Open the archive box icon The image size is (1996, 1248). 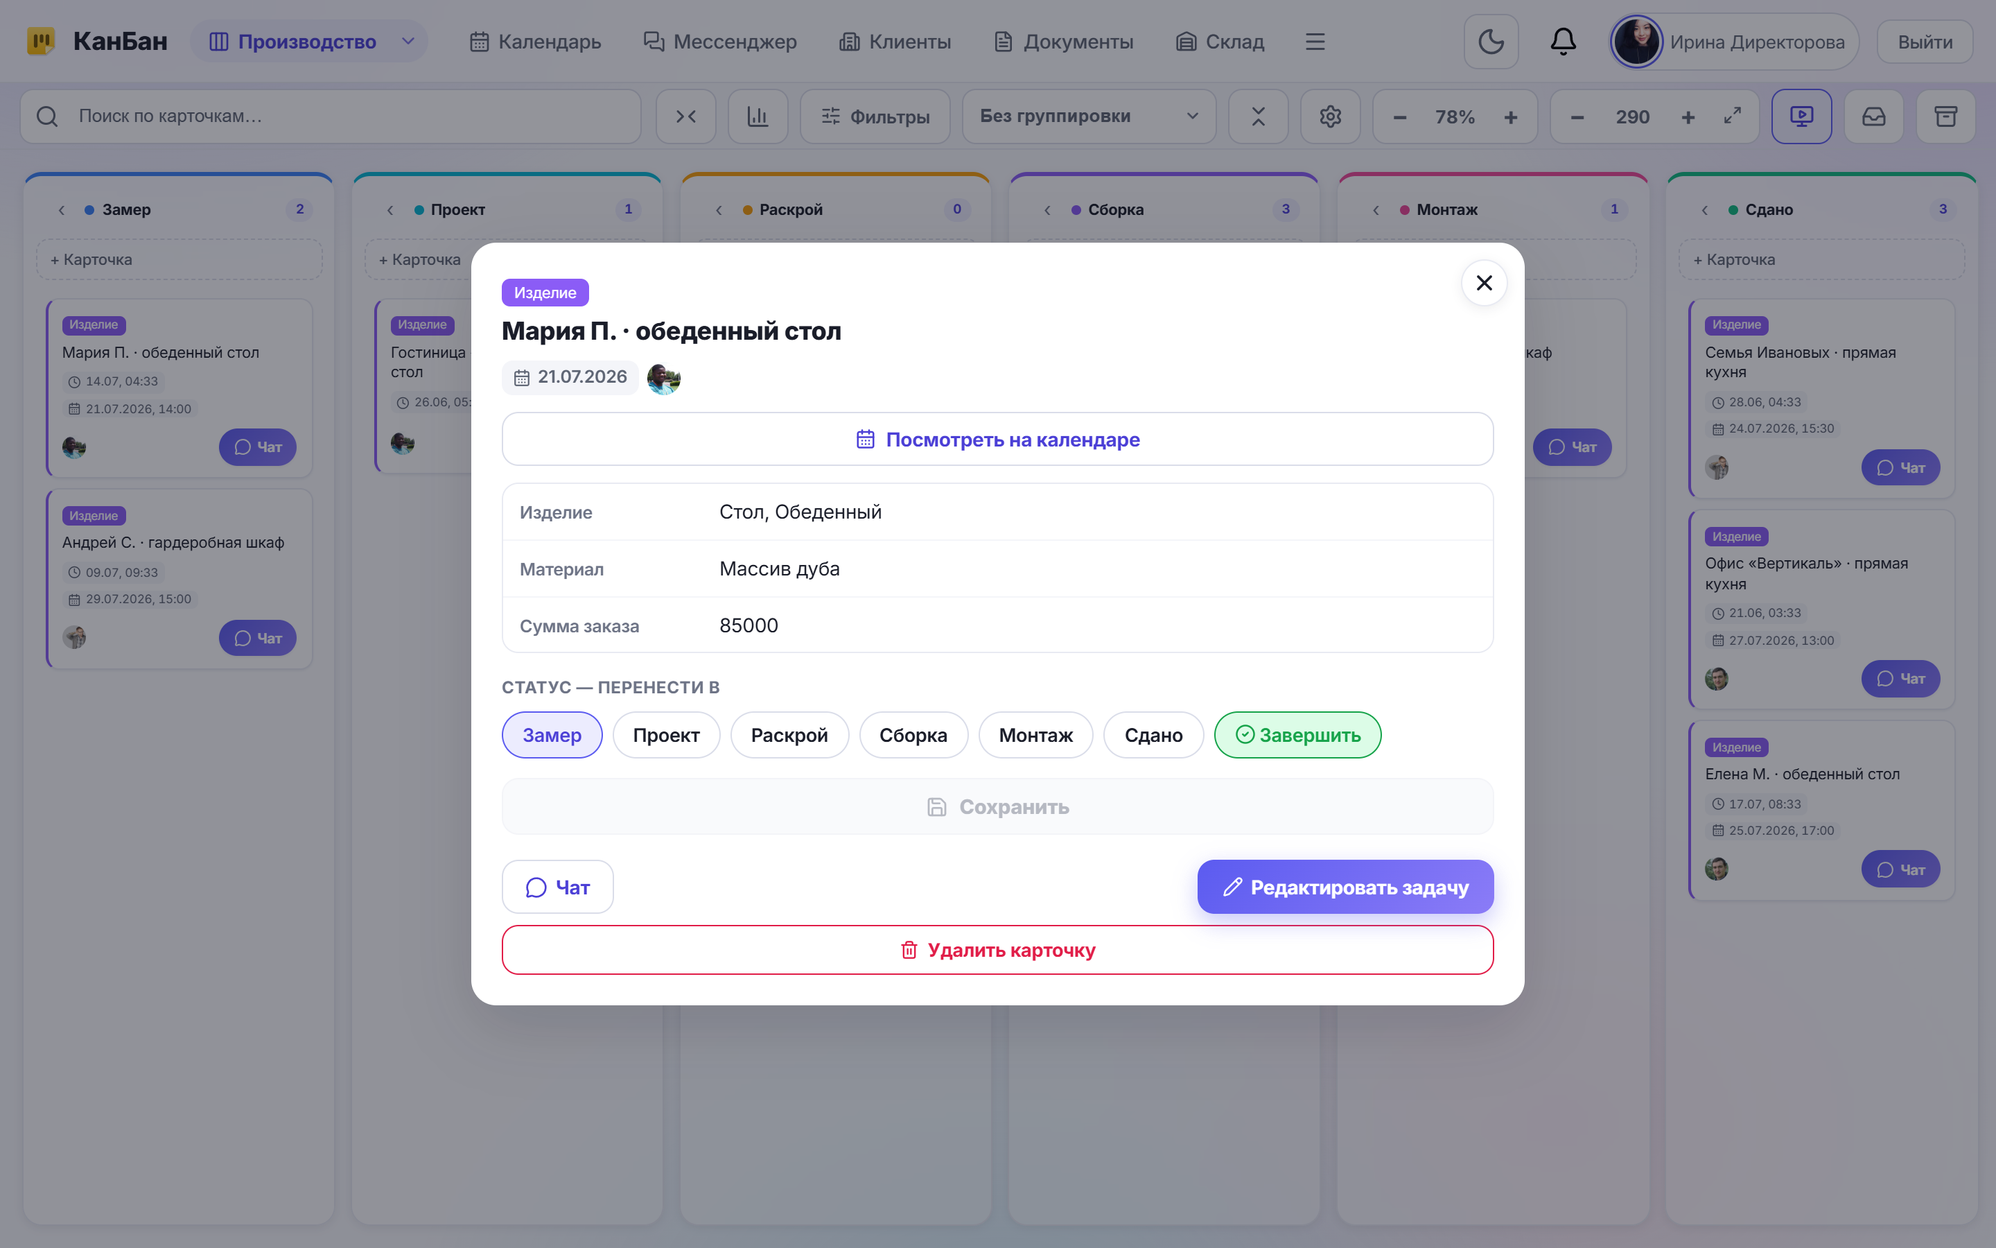(x=1945, y=116)
